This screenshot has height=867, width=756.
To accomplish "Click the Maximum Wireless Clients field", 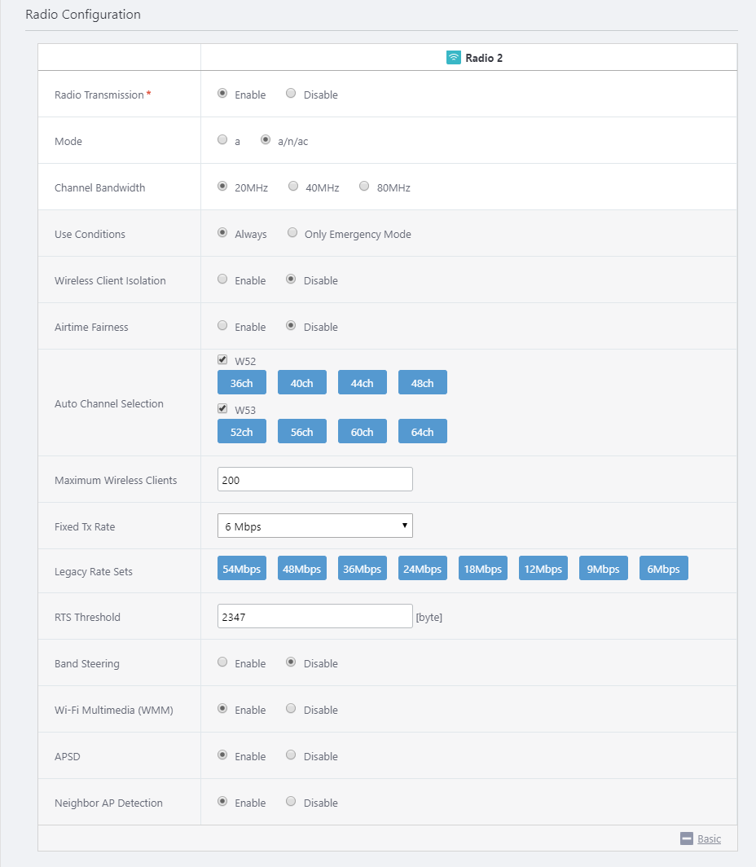I will [315, 479].
